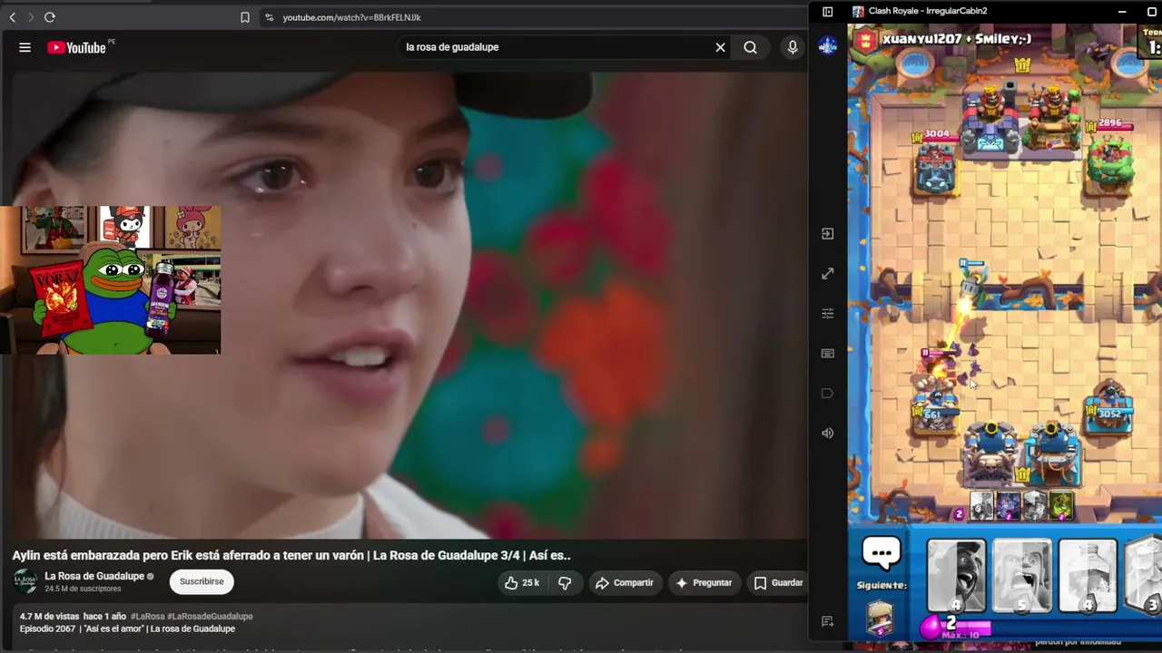1162x653 pixels.
Task: Bookmark this page from the address bar
Action: pyautogui.click(x=245, y=17)
